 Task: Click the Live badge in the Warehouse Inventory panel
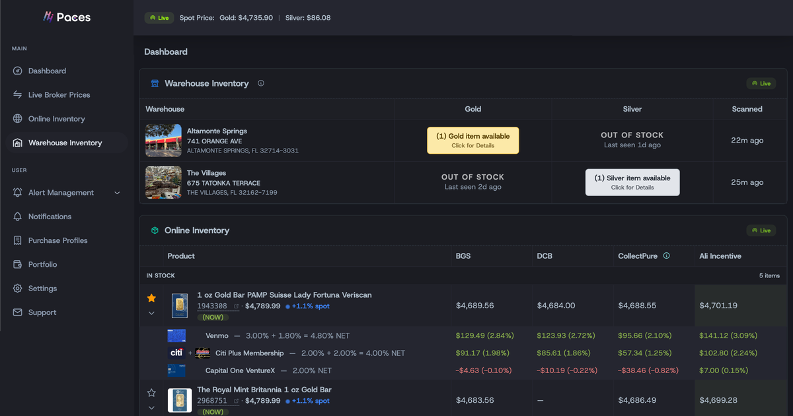tap(761, 84)
